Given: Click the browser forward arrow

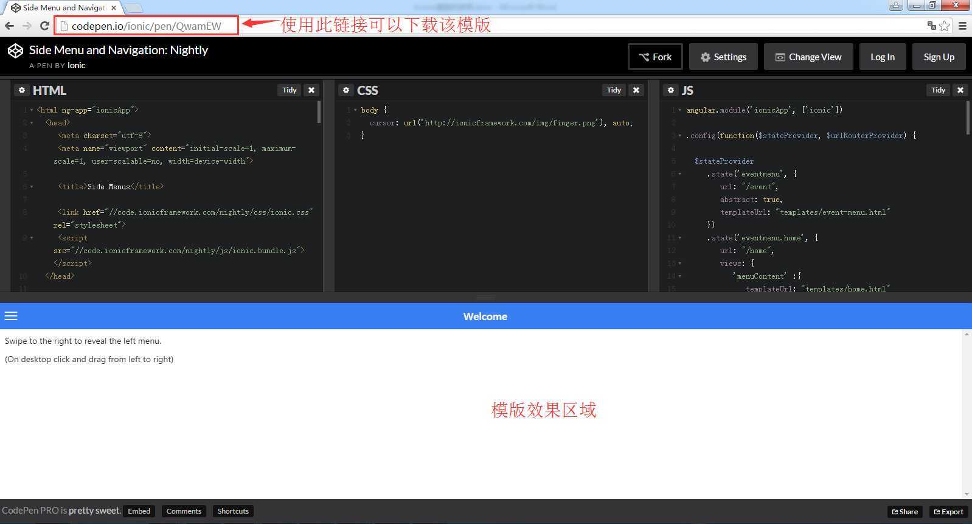Looking at the screenshot, I should point(27,26).
